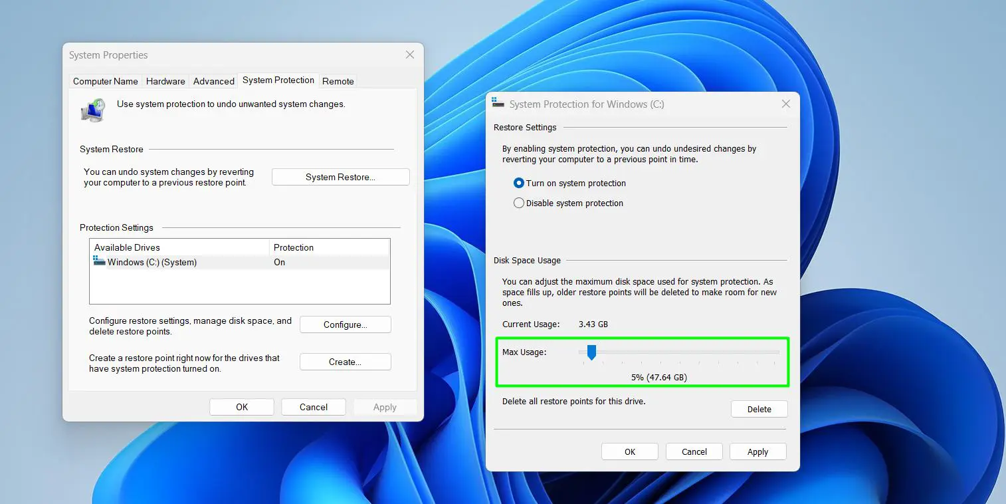Switch to the Computer Name tab
This screenshot has width=1006, height=504.
(x=104, y=81)
